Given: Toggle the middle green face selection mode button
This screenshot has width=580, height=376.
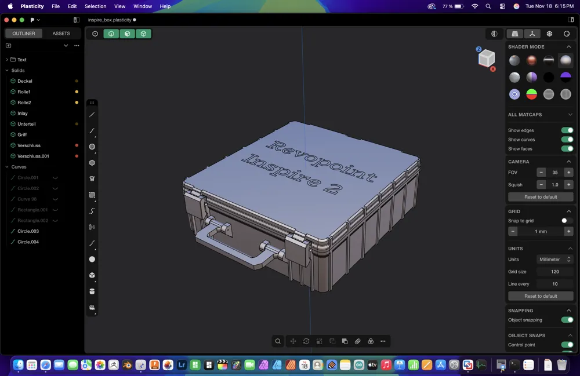Looking at the screenshot, I should click(x=127, y=34).
